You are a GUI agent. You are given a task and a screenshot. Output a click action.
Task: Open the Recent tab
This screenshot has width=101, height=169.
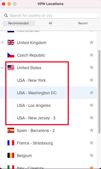tap(83, 23)
